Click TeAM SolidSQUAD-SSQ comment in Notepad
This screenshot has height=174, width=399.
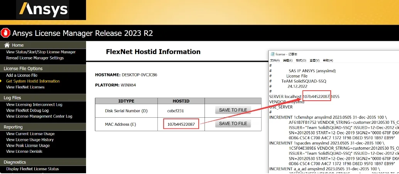coord(304,81)
